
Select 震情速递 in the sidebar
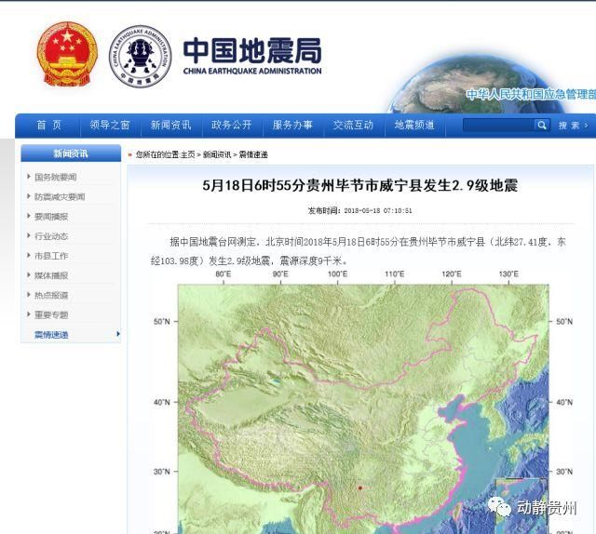click(51, 335)
